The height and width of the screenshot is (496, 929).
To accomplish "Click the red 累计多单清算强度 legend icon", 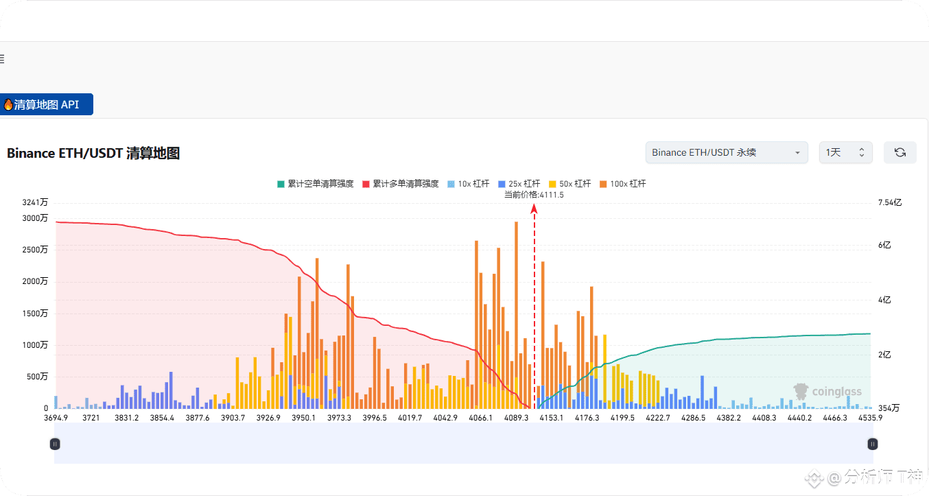I will click(366, 184).
